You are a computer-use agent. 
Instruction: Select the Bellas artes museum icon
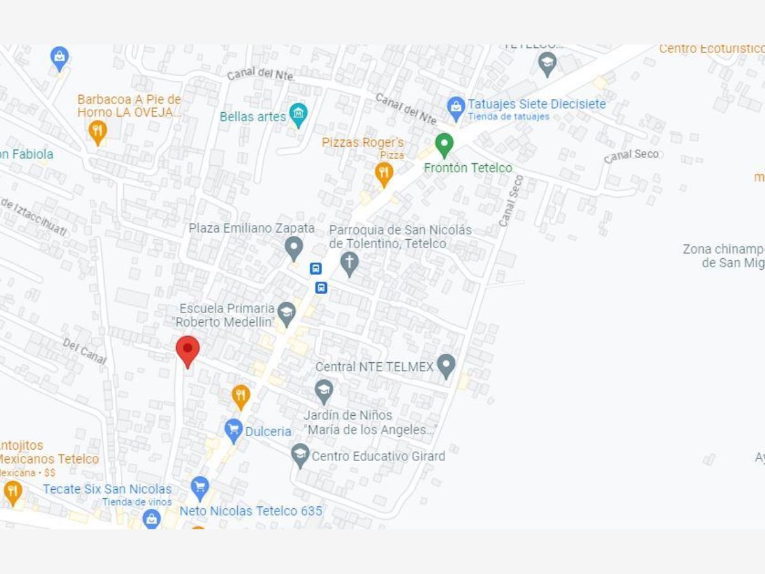(298, 115)
